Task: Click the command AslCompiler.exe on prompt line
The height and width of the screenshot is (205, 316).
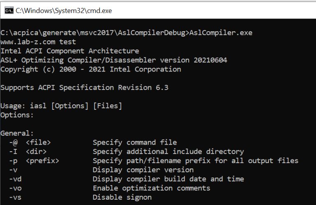Action: 221,33
